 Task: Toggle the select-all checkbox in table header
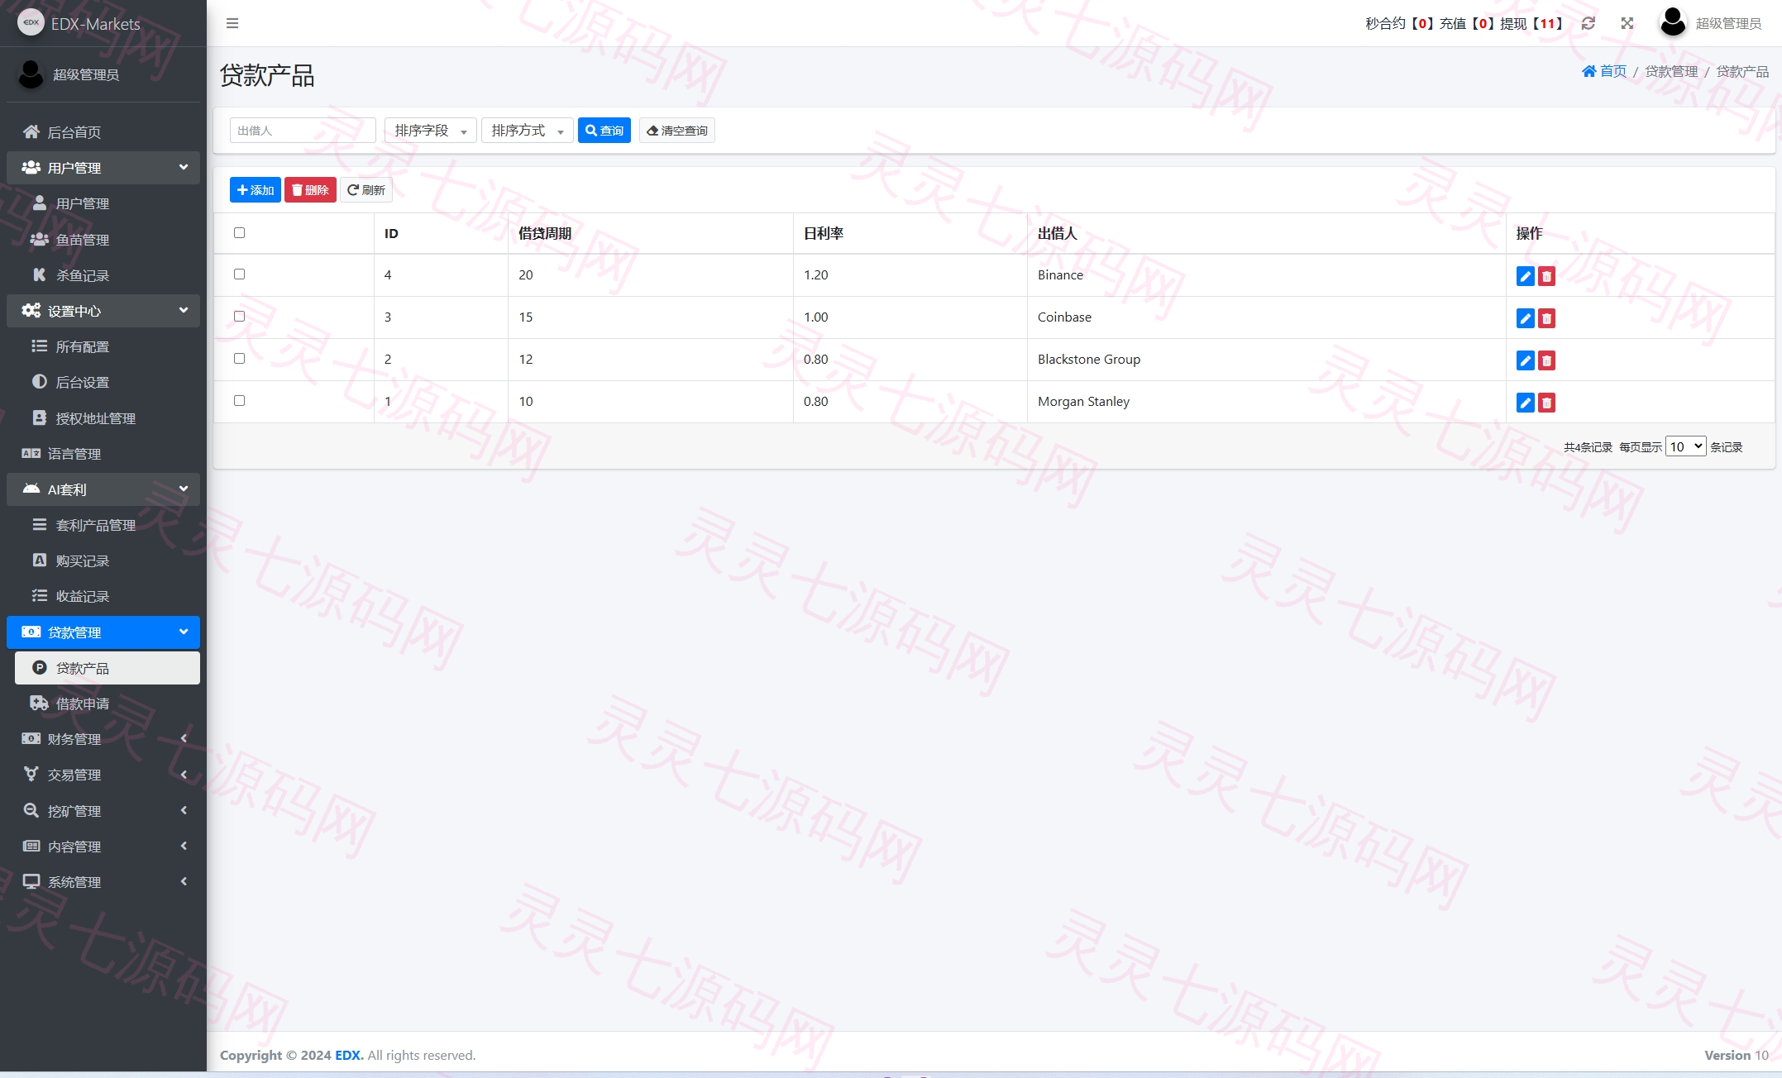(x=239, y=232)
